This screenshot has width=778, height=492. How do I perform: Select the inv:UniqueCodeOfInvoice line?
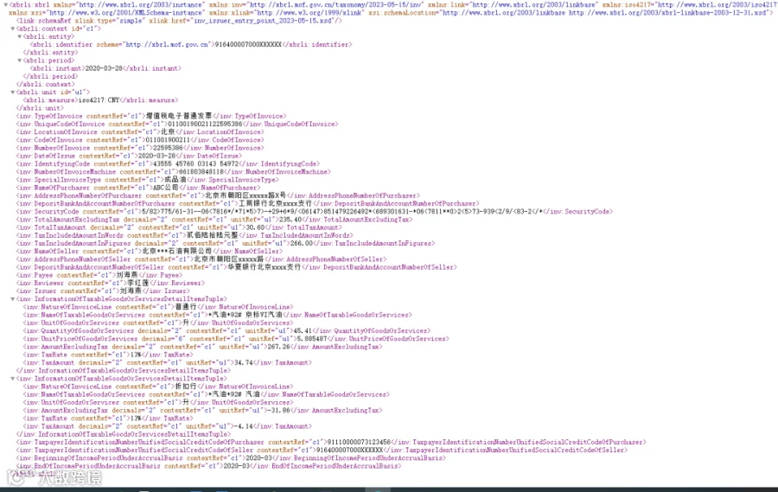176,125
